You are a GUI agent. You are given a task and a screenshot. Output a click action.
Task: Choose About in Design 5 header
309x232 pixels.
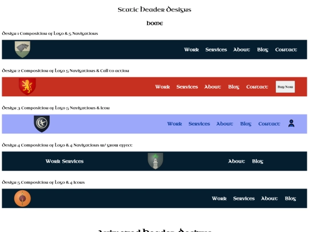coord(270,199)
